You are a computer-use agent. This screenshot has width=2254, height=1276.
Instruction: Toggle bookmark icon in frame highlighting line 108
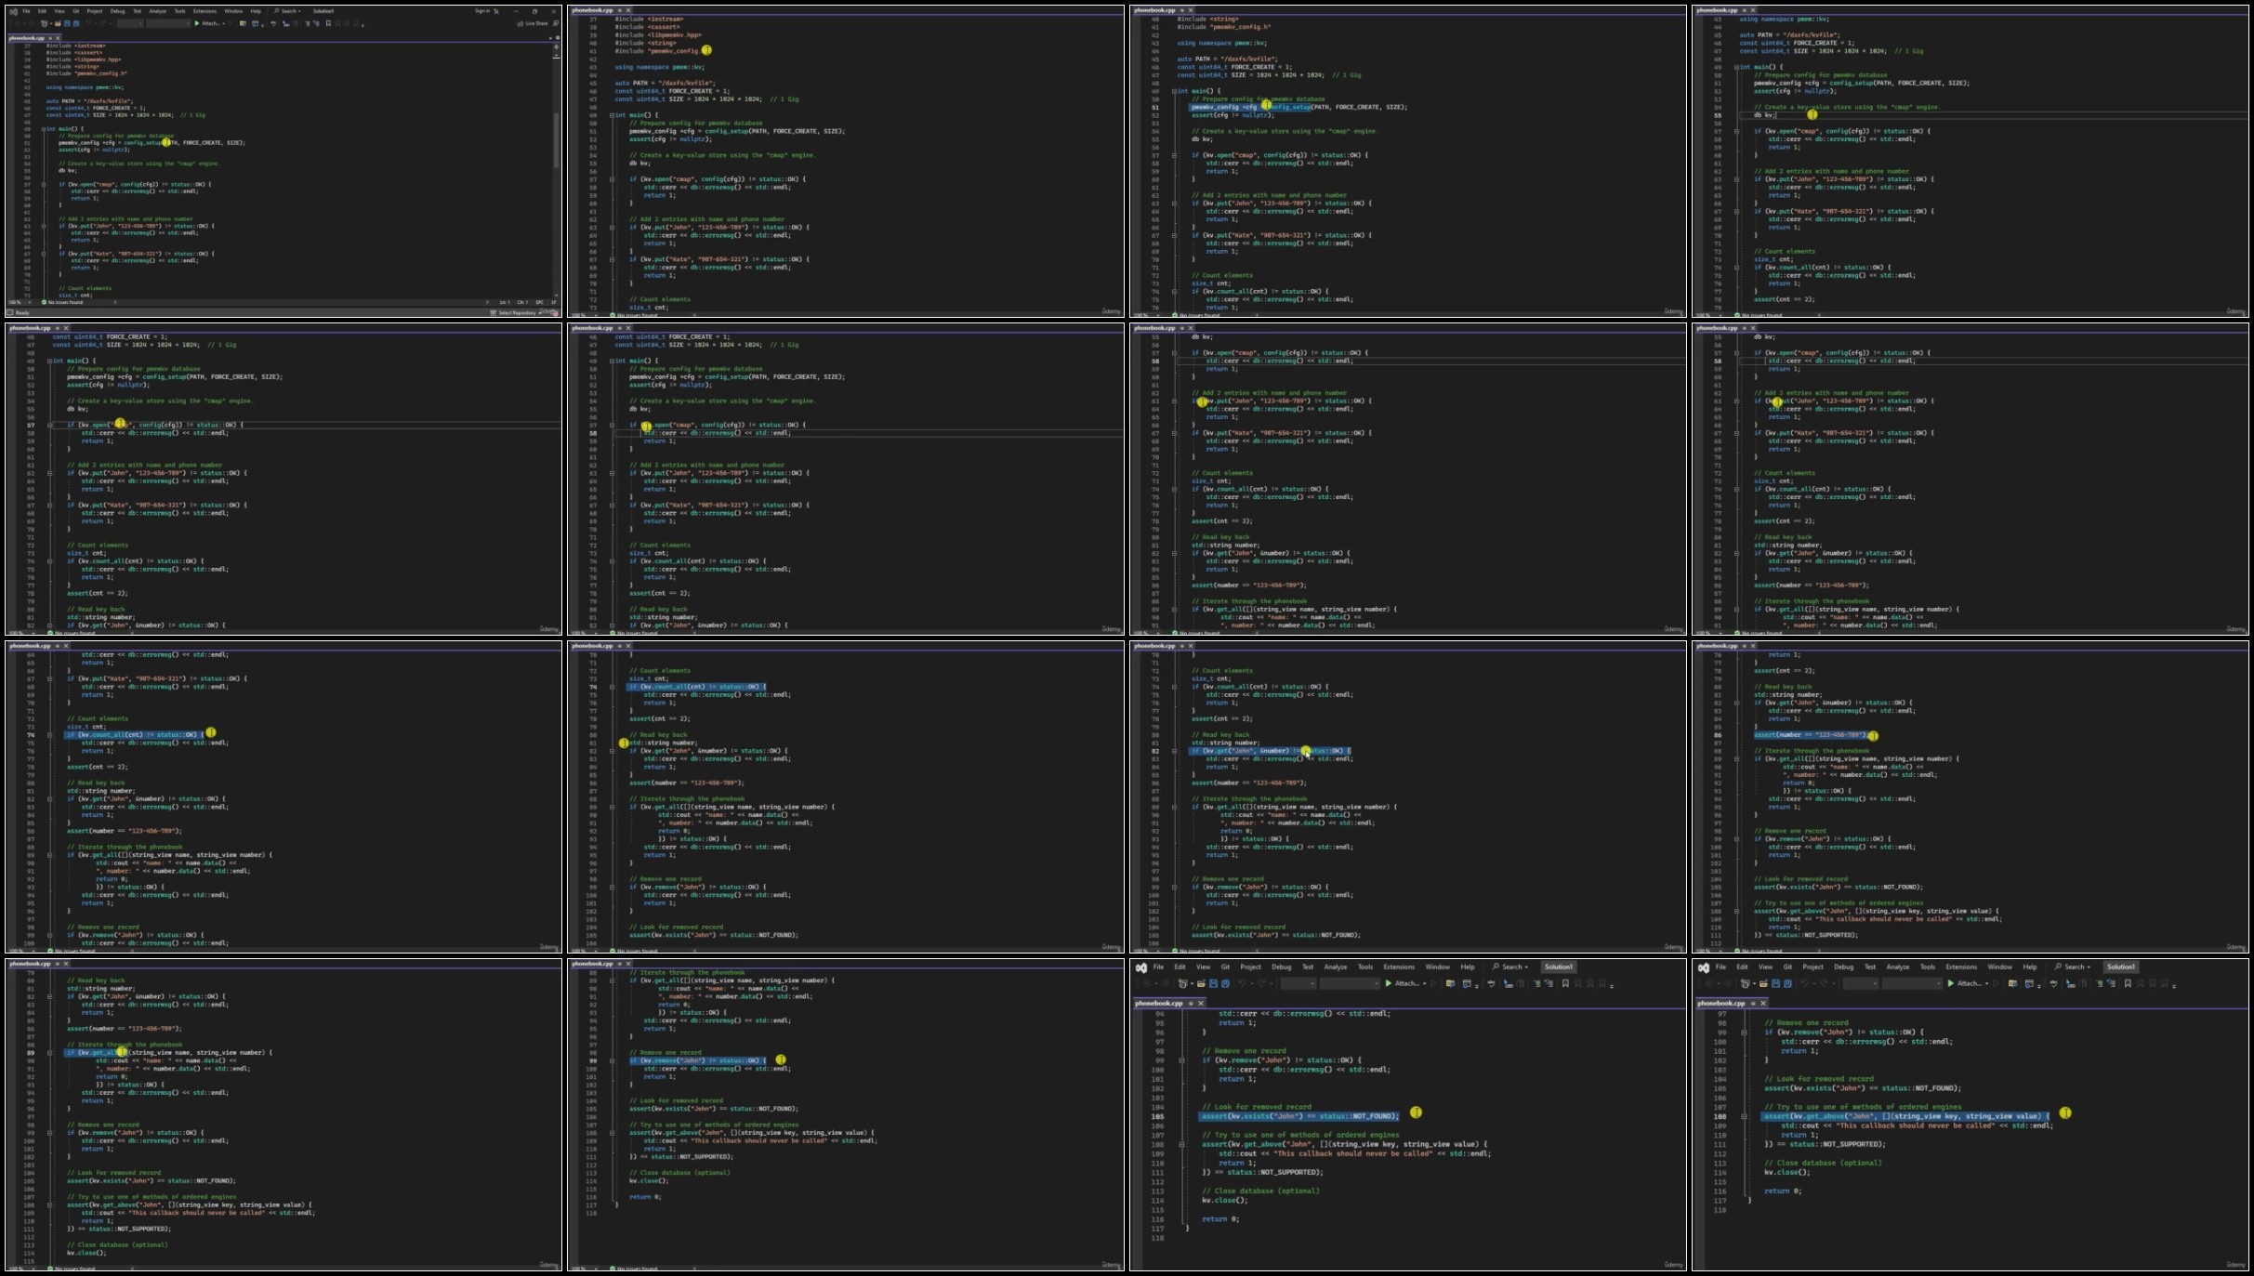[x=2128, y=983]
